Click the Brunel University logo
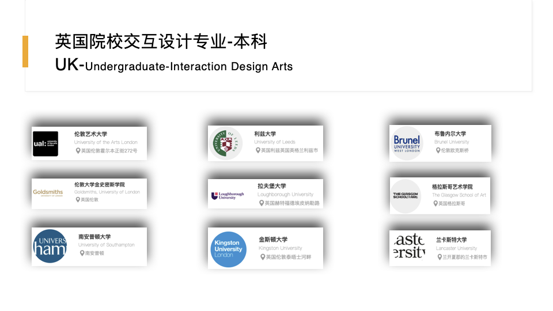The height and width of the screenshot is (311, 553). tap(407, 143)
